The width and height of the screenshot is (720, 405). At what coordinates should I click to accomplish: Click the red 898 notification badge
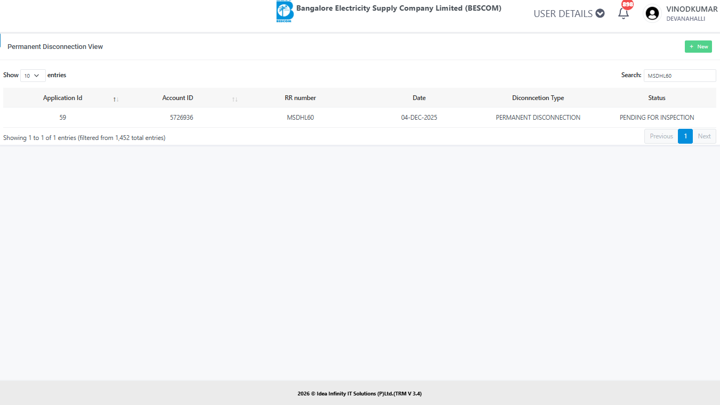tap(627, 5)
